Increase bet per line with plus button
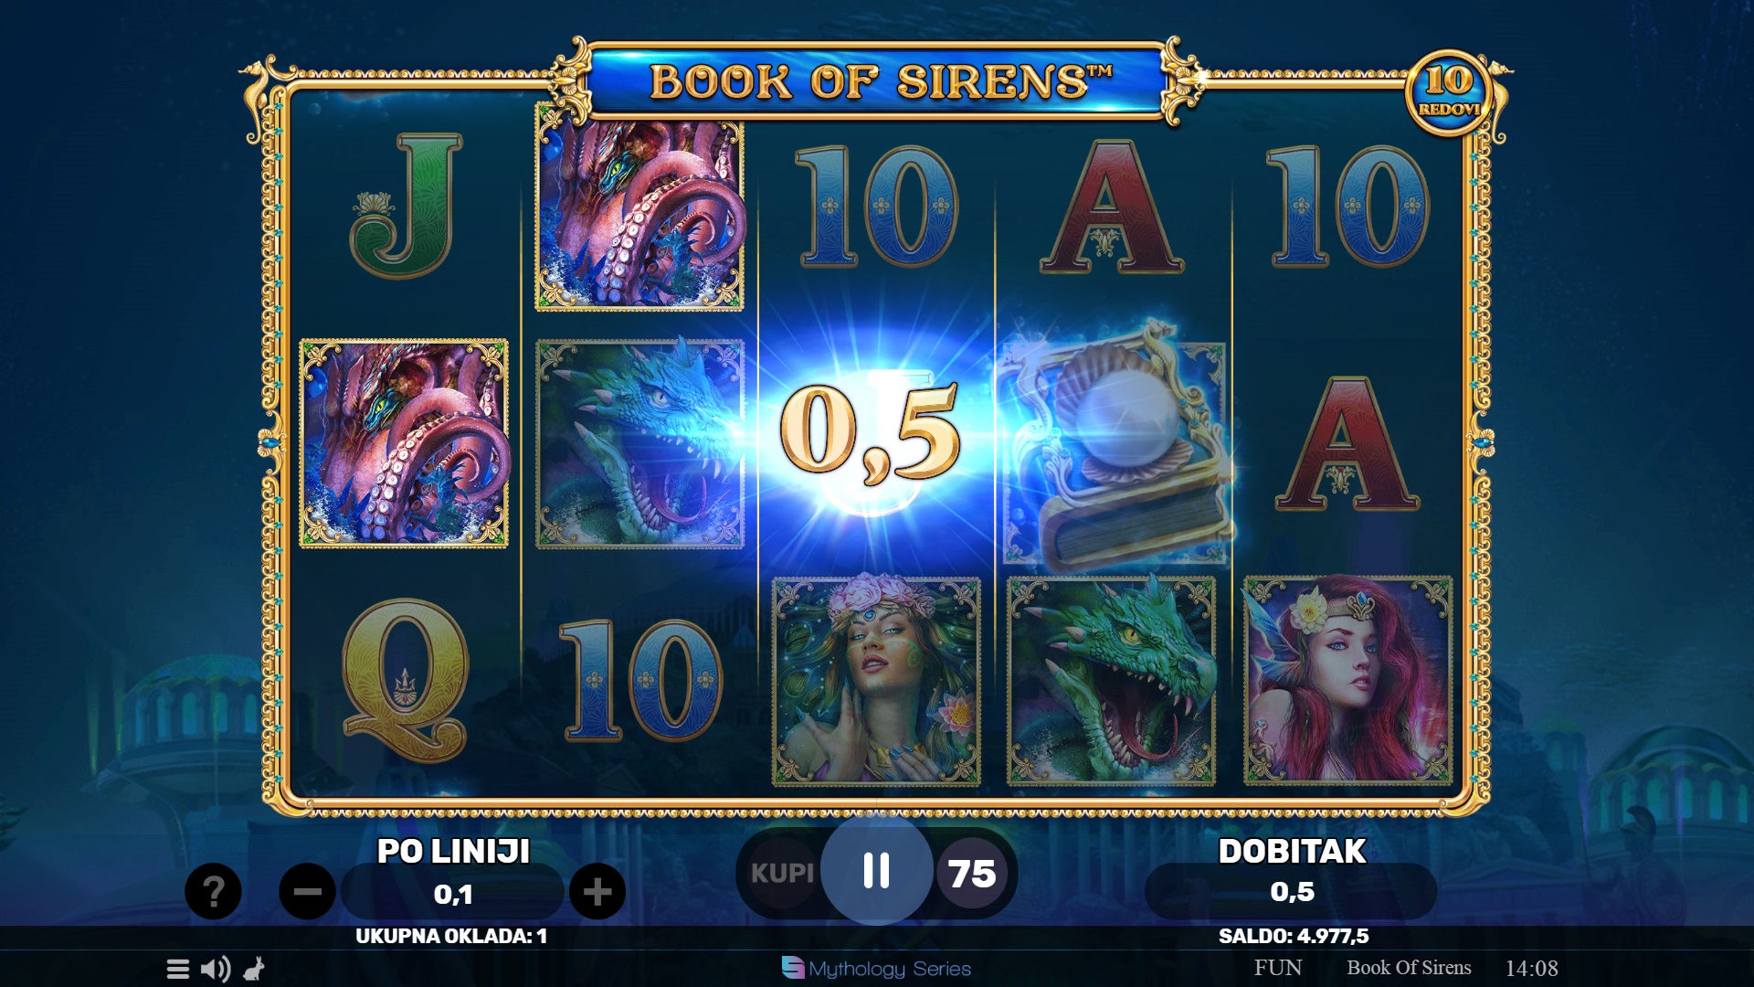1754x987 pixels. pos(597,891)
